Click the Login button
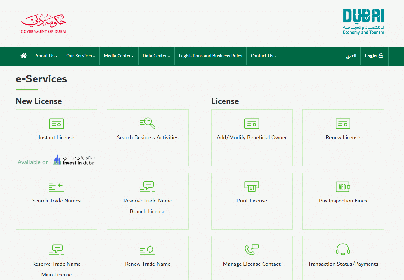The image size is (404, 280). 374,56
